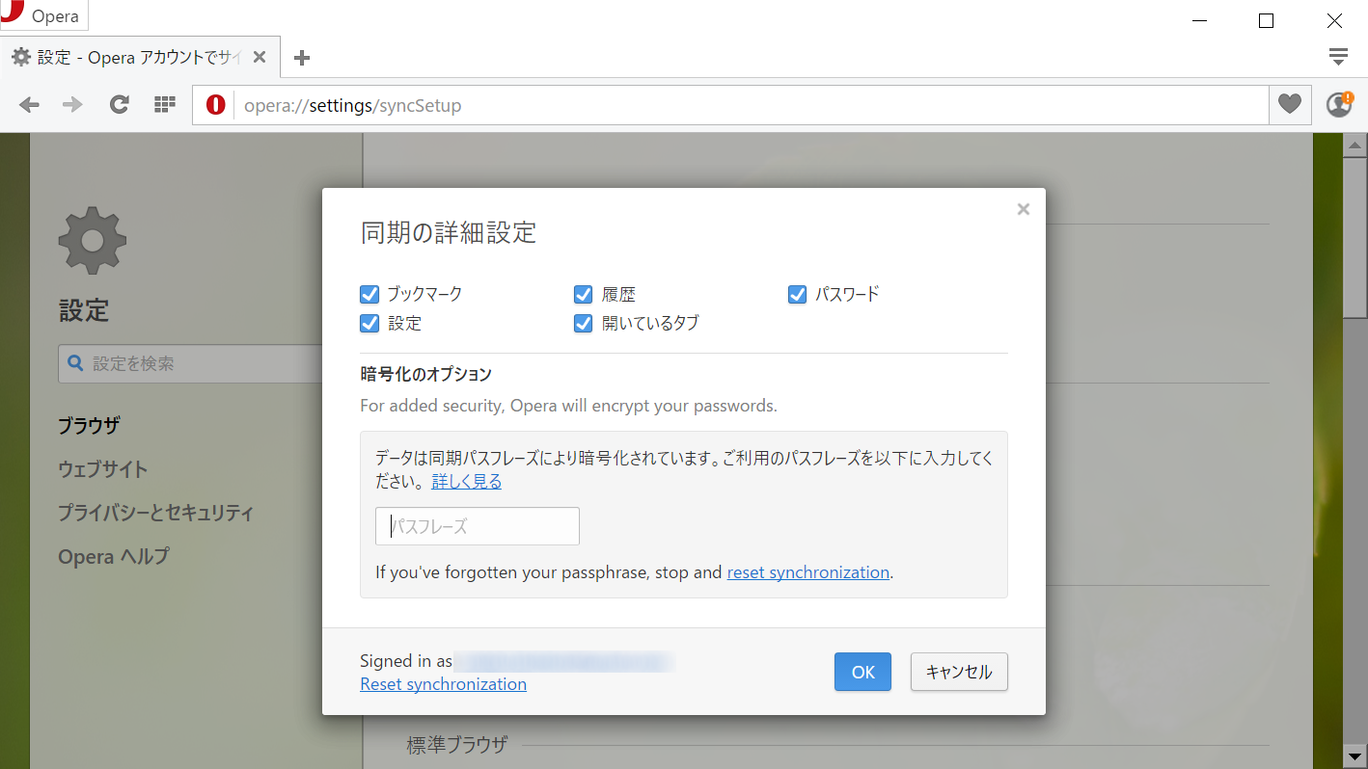Add page to bookmarks with the heart icon

1289,104
